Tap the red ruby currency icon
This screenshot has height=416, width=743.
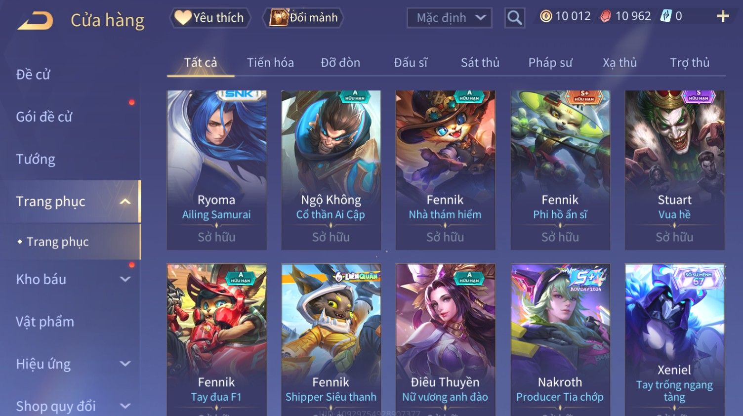pos(605,16)
